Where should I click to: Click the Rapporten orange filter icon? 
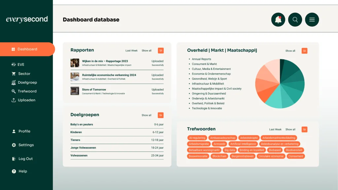pos(161,50)
